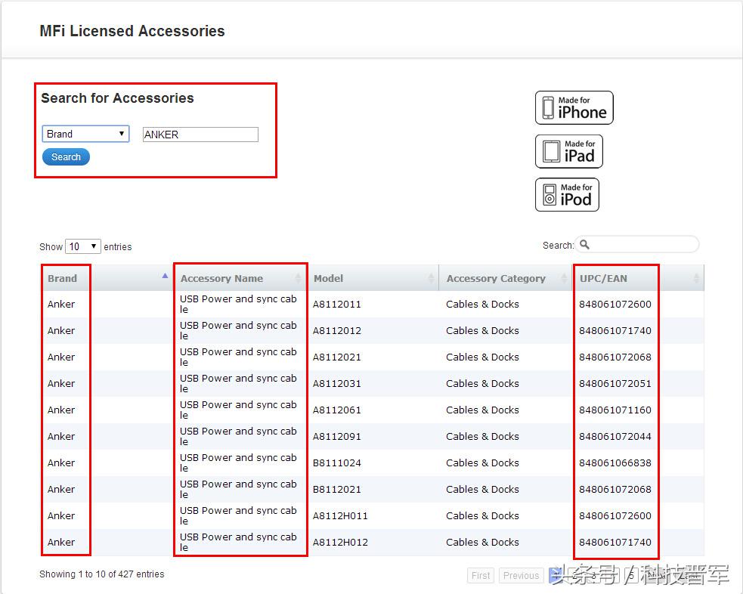Screen dimensions: 743x594
Task: Focus the ANKER search text field
Action: tap(200, 135)
